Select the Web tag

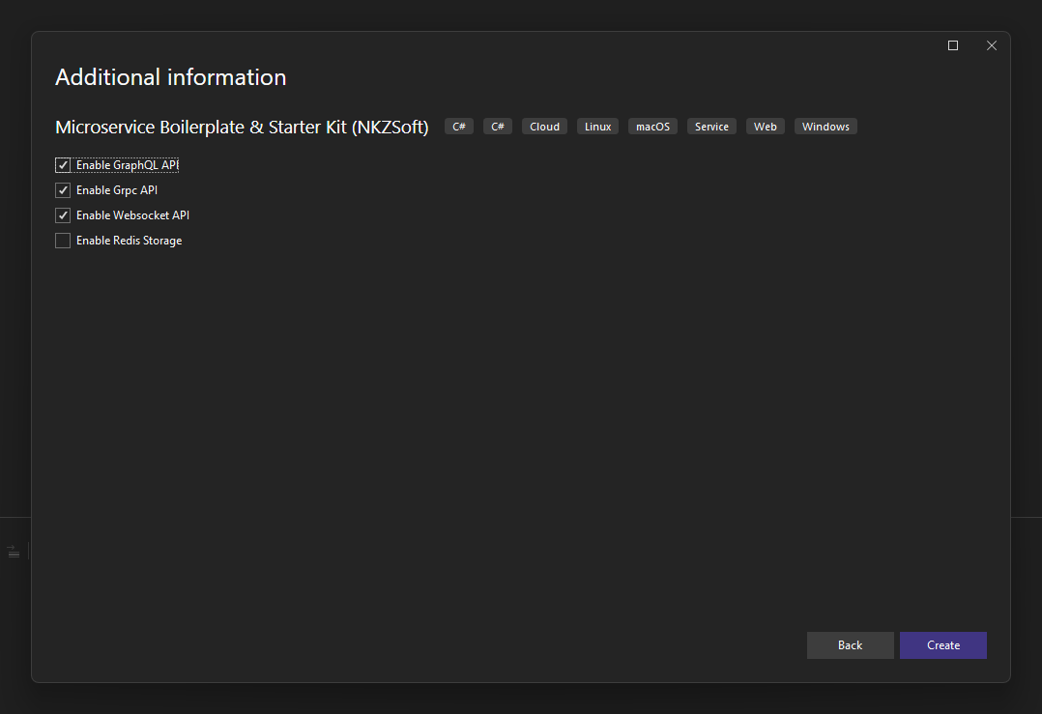click(765, 127)
